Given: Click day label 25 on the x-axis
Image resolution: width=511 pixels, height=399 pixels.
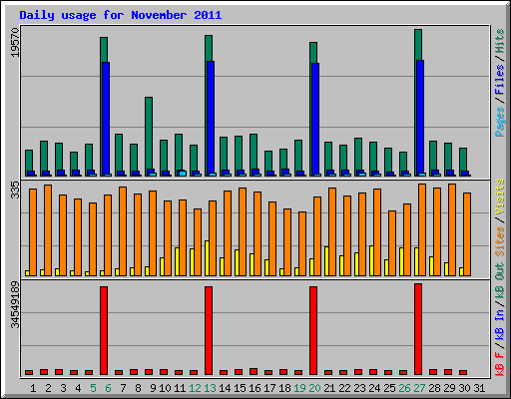Looking at the screenshot, I should [389, 388].
